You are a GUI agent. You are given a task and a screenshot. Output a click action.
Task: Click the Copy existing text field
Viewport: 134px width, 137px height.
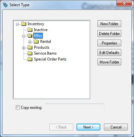[75, 108]
